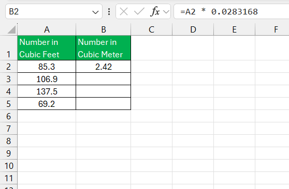Click the three-dot formula bar resize handle
The height and width of the screenshot is (189, 289).
pyautogui.click(x=109, y=11)
